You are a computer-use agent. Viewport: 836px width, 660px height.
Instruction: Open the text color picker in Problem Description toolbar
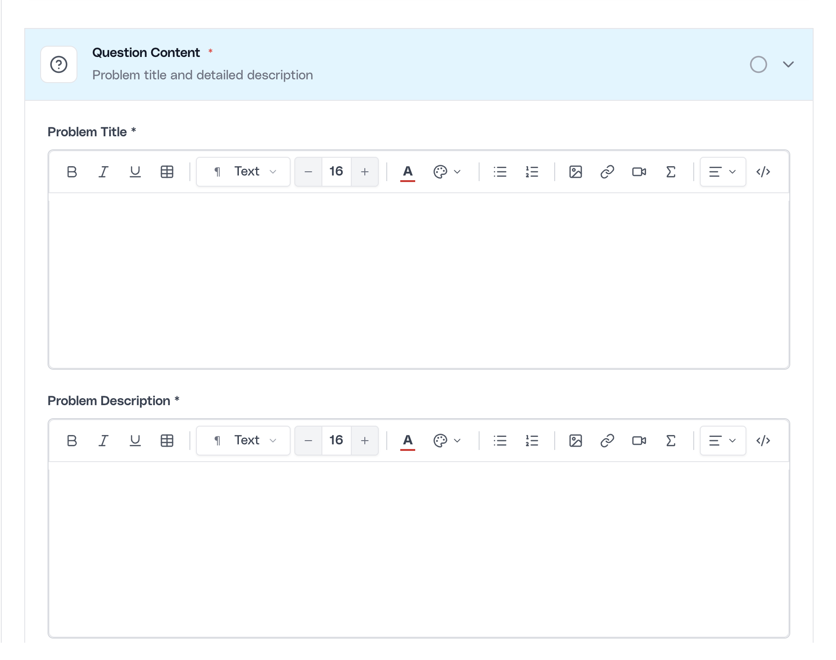(x=407, y=440)
